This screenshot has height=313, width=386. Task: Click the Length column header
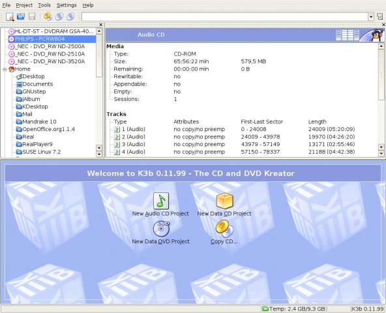[317, 122]
